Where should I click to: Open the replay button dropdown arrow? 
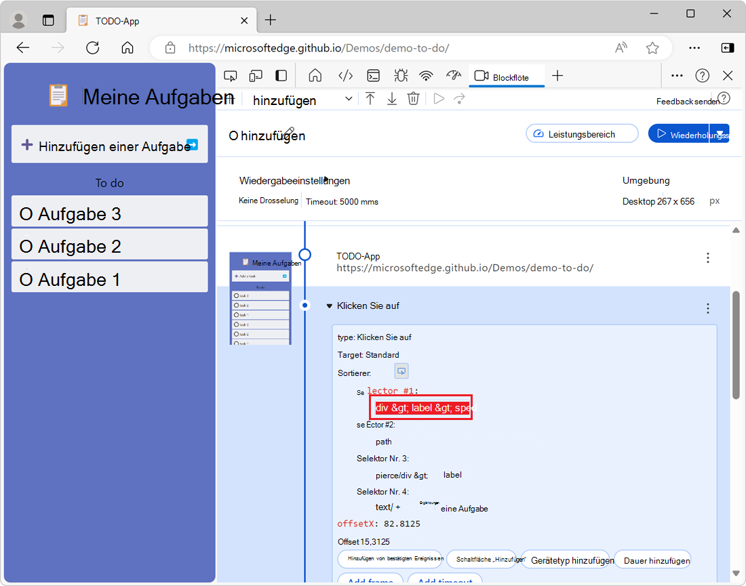tap(720, 133)
